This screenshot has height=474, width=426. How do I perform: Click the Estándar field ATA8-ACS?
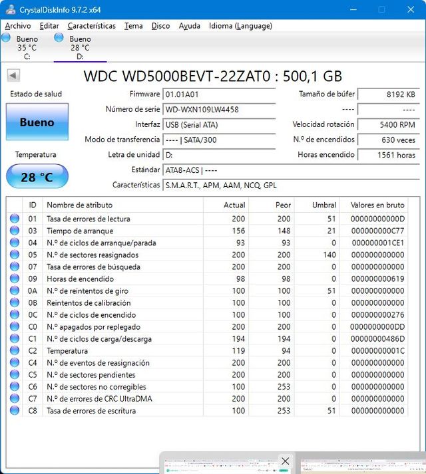tap(291, 170)
